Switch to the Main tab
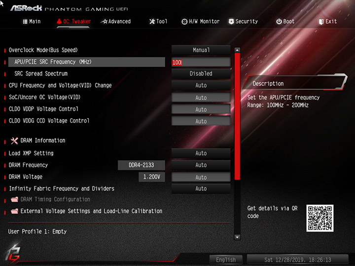Viewport: 355px width, 266px height. (x=32, y=22)
